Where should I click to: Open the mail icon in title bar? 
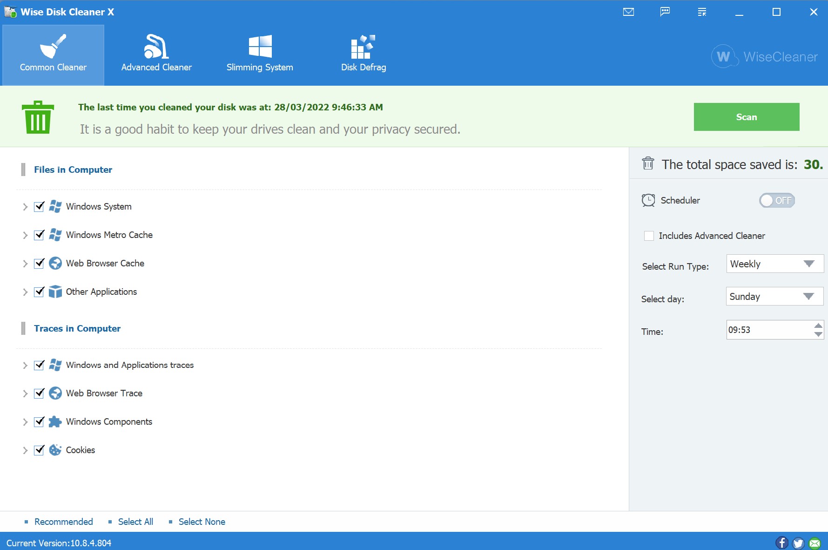pyautogui.click(x=628, y=12)
